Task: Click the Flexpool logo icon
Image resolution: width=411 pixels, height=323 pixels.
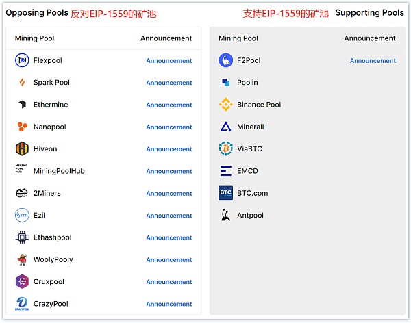Action: tap(22, 60)
